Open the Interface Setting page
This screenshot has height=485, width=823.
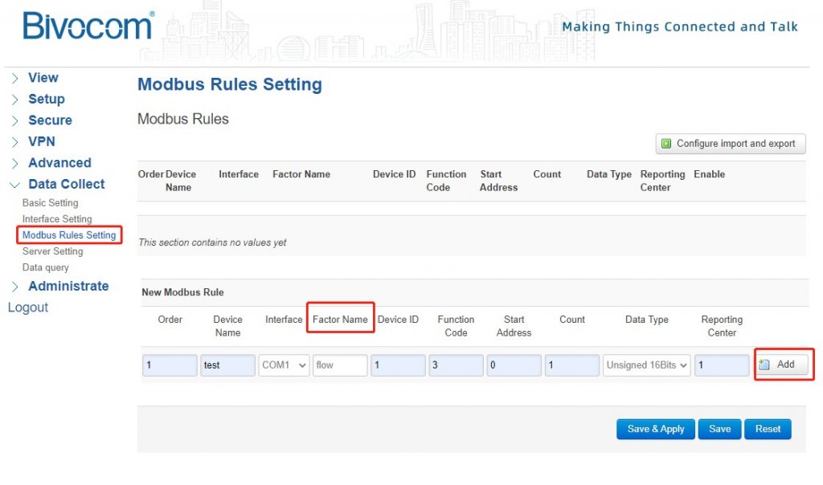55,218
